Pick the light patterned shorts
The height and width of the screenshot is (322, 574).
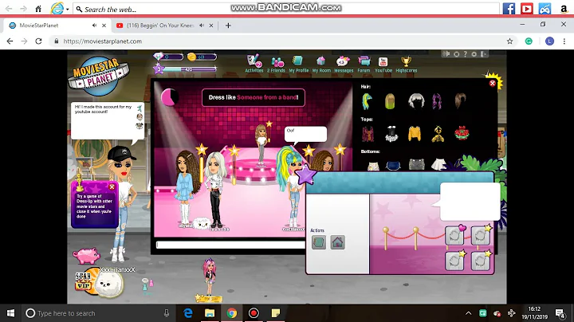[x=373, y=166]
